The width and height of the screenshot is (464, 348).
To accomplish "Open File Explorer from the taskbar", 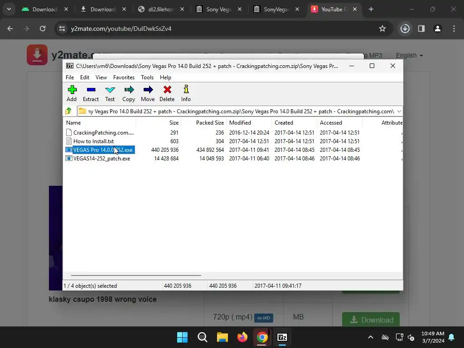I will (222, 337).
